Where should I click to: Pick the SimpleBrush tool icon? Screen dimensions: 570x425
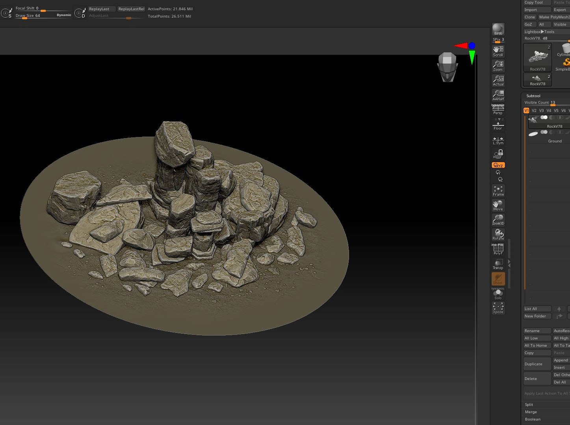point(563,65)
